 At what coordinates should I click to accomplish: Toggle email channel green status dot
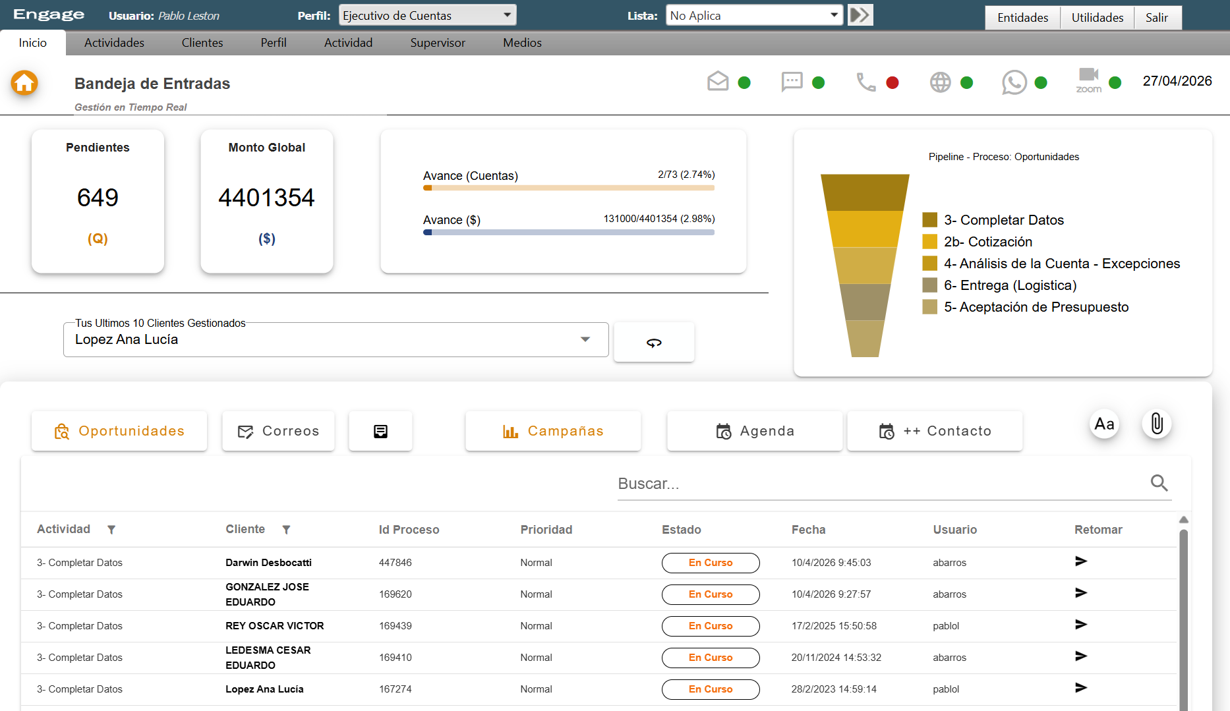744,82
